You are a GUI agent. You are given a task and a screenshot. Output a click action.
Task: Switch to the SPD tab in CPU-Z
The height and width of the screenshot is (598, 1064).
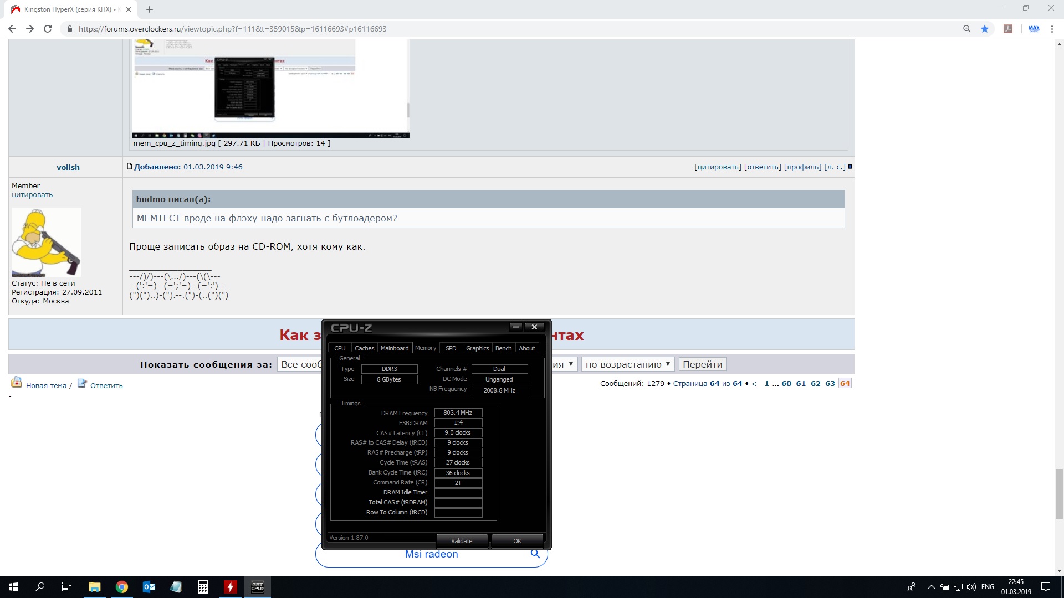click(x=451, y=348)
